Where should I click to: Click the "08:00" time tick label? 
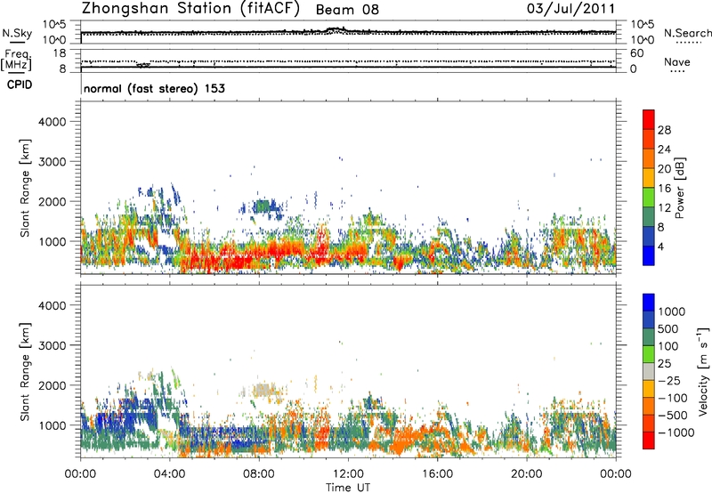(259, 474)
